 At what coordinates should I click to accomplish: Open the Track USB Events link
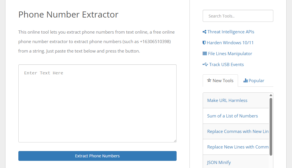225,64
